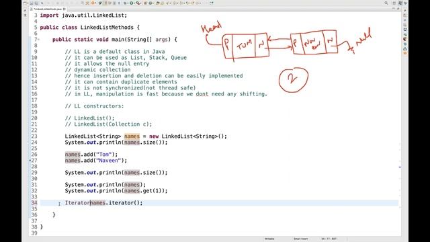Click the class name LinkedListMethods
Image resolution: width=430 pixels, height=242 pixels.
click(107, 28)
